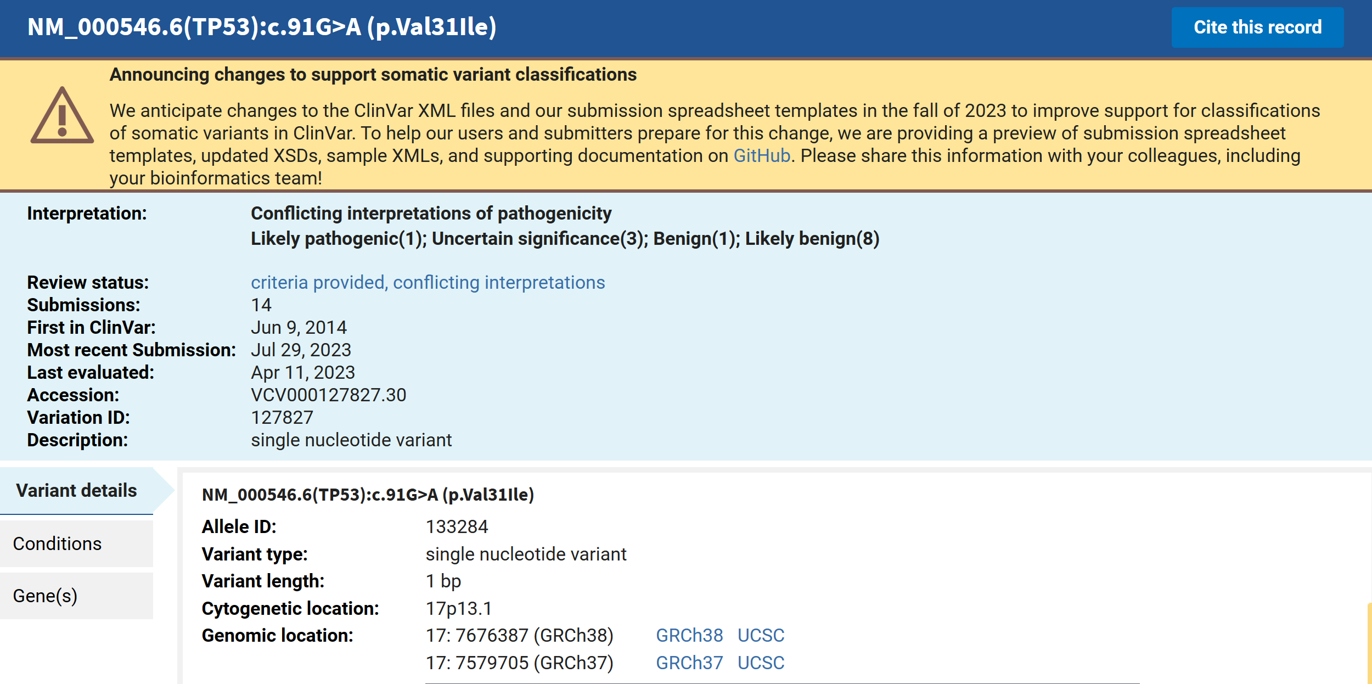The height and width of the screenshot is (684, 1372).
Task: Click the Variation ID value 127827
Action: coord(282,417)
